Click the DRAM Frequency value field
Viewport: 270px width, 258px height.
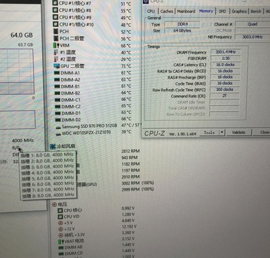click(x=225, y=52)
